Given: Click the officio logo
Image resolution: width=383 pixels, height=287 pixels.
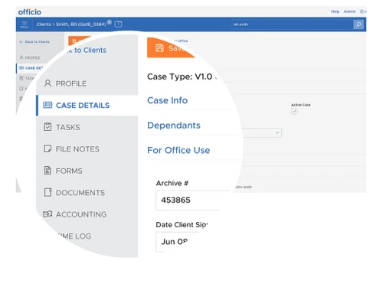Looking at the screenshot, I should tap(29, 11).
